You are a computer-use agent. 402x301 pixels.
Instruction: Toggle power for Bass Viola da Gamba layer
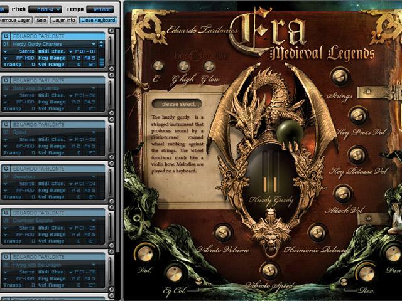tap(6, 80)
